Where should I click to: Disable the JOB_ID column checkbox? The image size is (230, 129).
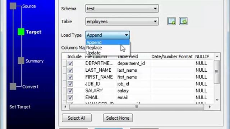click(x=70, y=84)
